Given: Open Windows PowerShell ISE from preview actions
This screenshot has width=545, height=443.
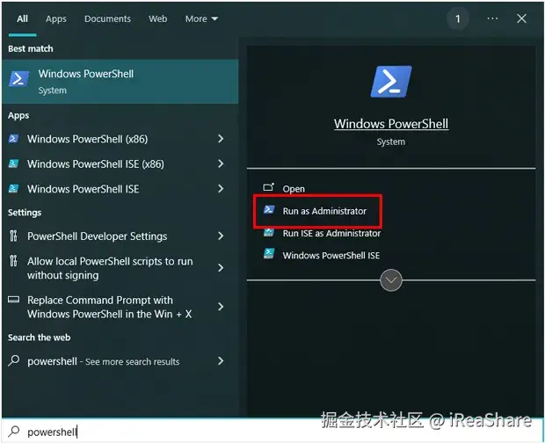Looking at the screenshot, I should click(331, 256).
